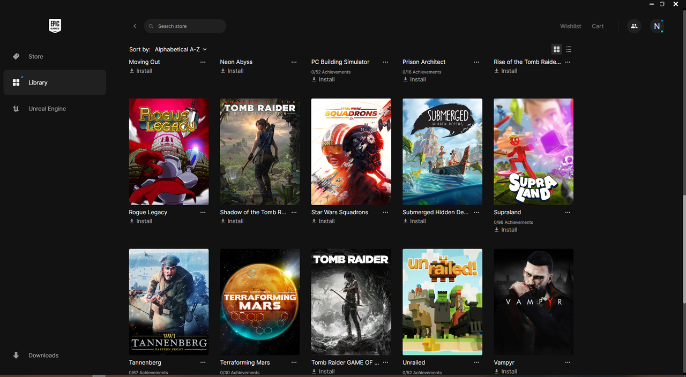Install Prison Architect
The image size is (686, 377).
coord(414,79)
